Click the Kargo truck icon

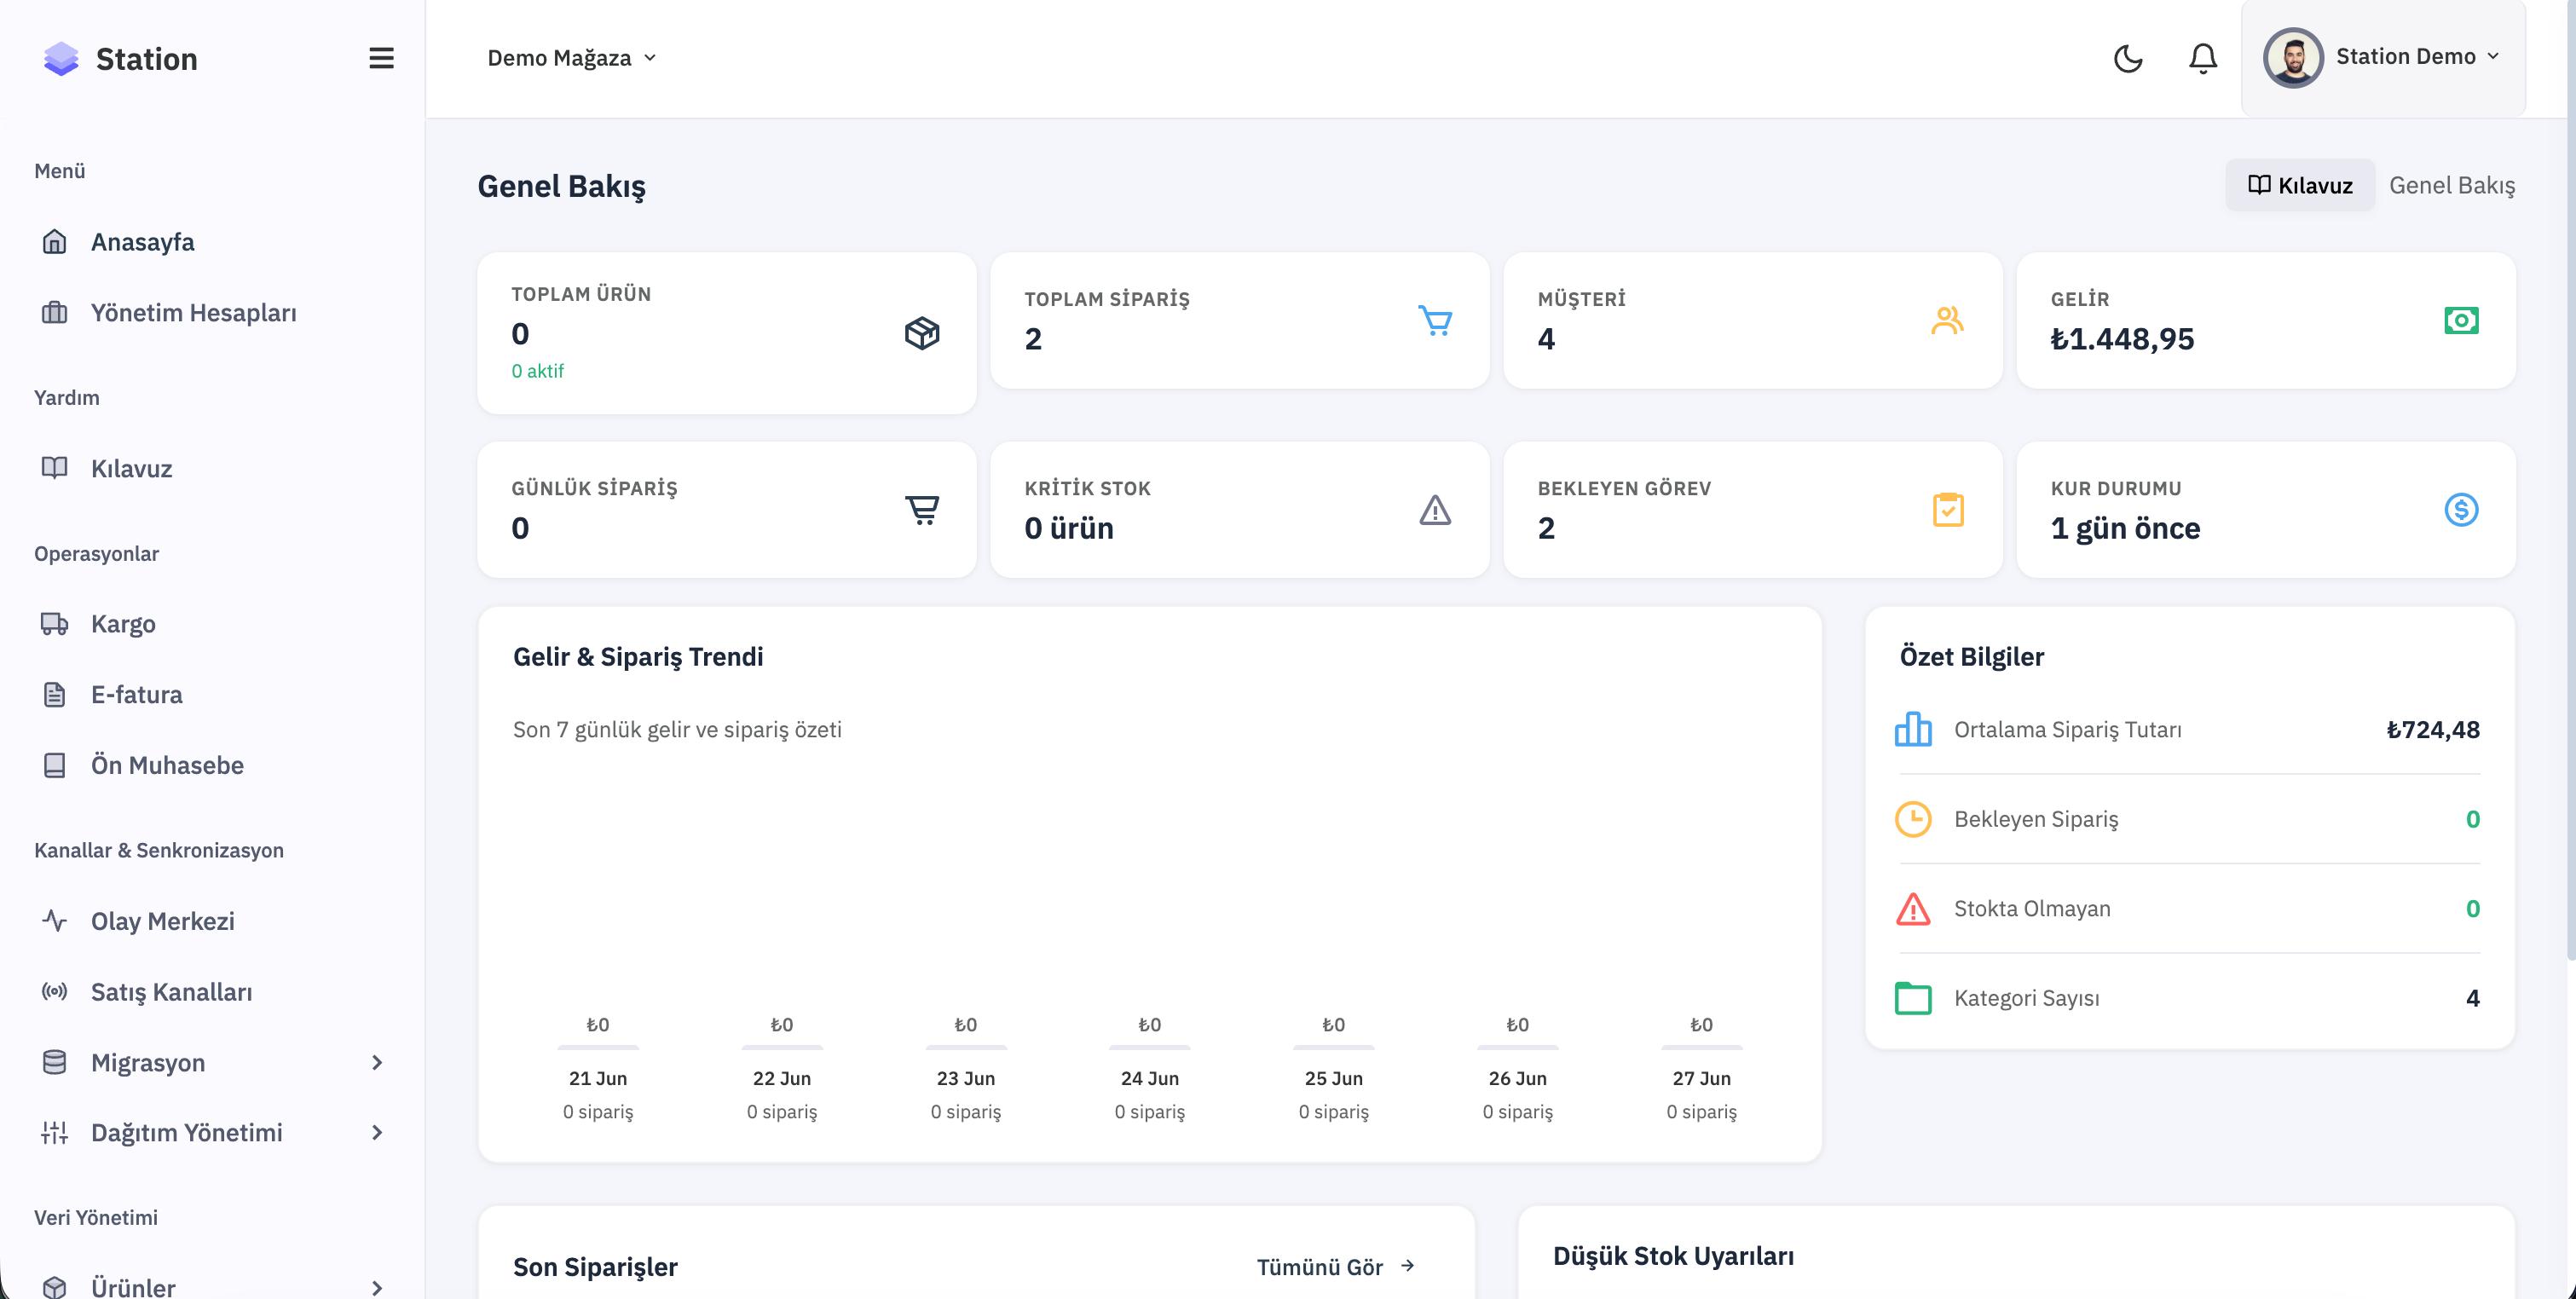pyautogui.click(x=54, y=624)
